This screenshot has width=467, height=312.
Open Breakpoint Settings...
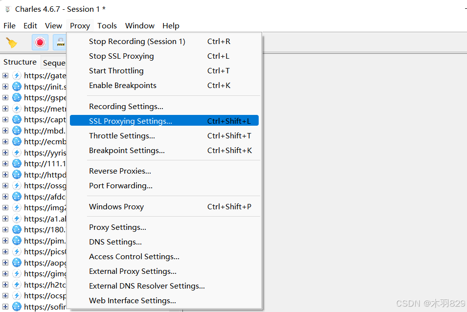click(164, 150)
